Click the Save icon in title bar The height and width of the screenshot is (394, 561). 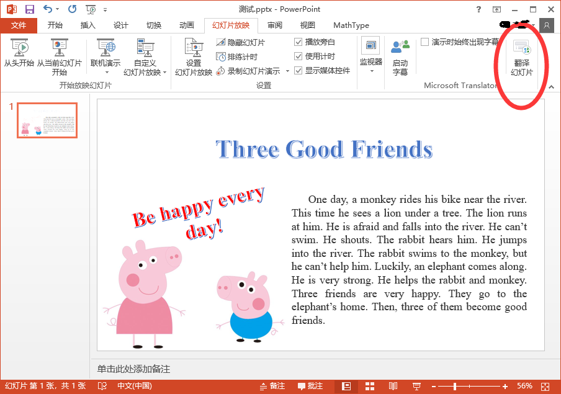(29, 9)
